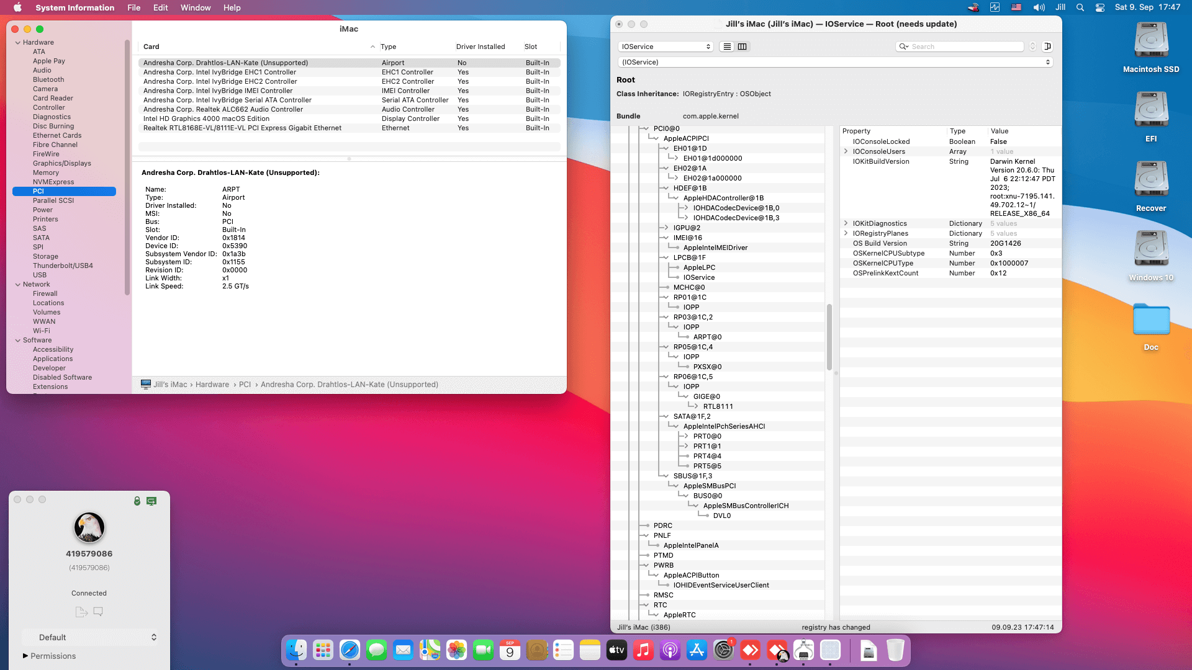Toggle IORegistry inspector sidebar button
1192x670 pixels.
click(1047, 47)
